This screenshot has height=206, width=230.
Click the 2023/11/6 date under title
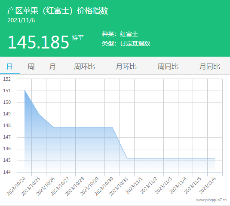21,20
